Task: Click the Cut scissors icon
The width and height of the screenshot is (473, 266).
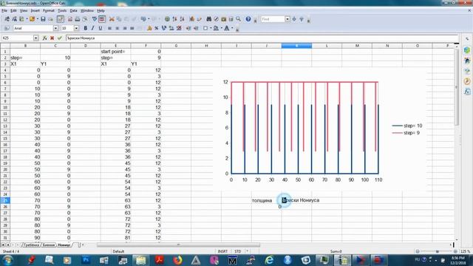Action: click(x=112, y=19)
